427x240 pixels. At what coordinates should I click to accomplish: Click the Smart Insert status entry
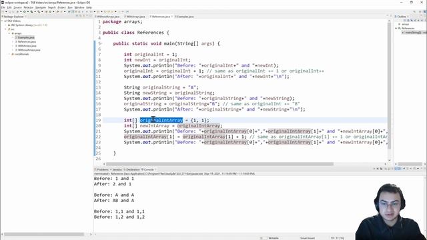pyautogui.click(x=308, y=238)
